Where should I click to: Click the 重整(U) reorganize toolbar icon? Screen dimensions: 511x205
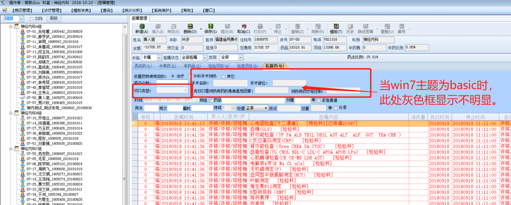pos(387,27)
